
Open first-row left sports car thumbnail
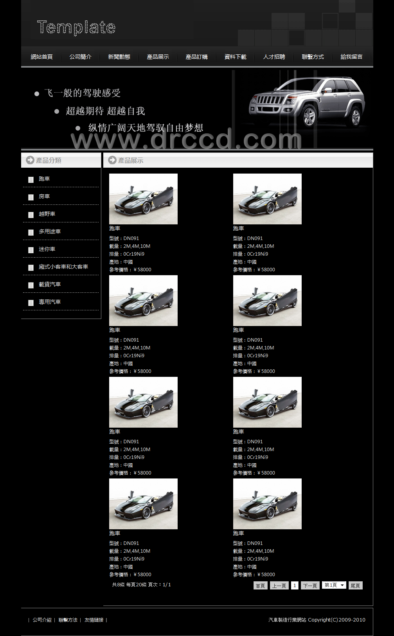143,199
